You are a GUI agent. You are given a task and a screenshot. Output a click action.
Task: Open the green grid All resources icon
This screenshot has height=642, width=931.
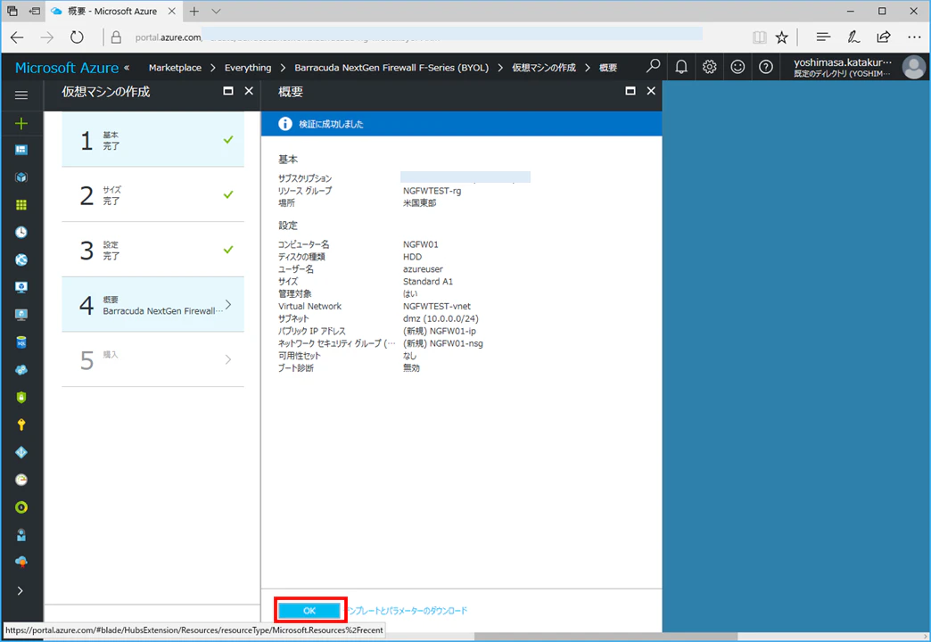(21, 205)
